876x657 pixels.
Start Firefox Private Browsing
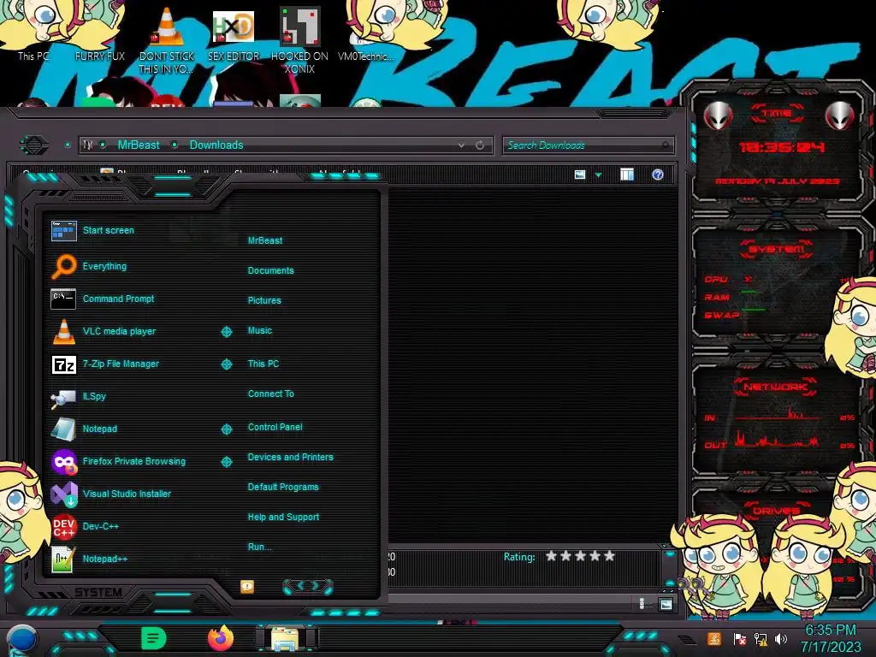pos(118,461)
